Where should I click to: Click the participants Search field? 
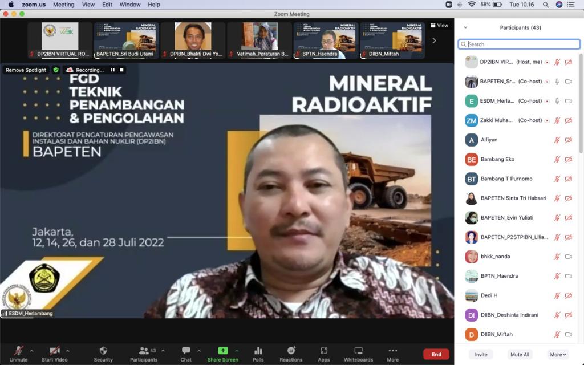pyautogui.click(x=519, y=44)
